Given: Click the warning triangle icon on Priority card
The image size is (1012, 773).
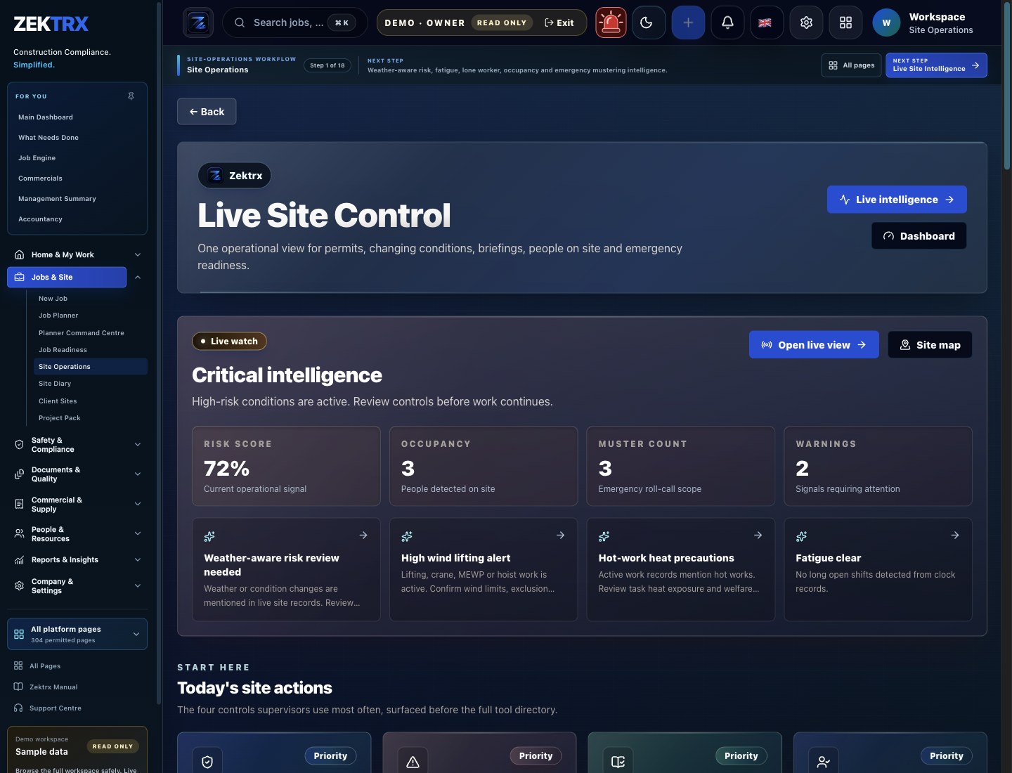Looking at the screenshot, I should pos(413,762).
